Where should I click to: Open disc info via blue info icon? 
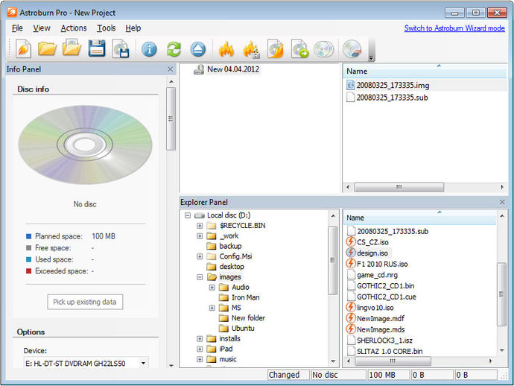pos(149,49)
